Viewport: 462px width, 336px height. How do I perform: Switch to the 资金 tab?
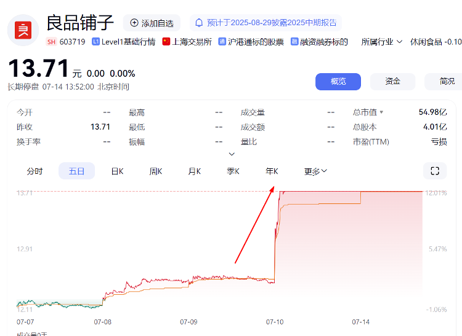392,81
